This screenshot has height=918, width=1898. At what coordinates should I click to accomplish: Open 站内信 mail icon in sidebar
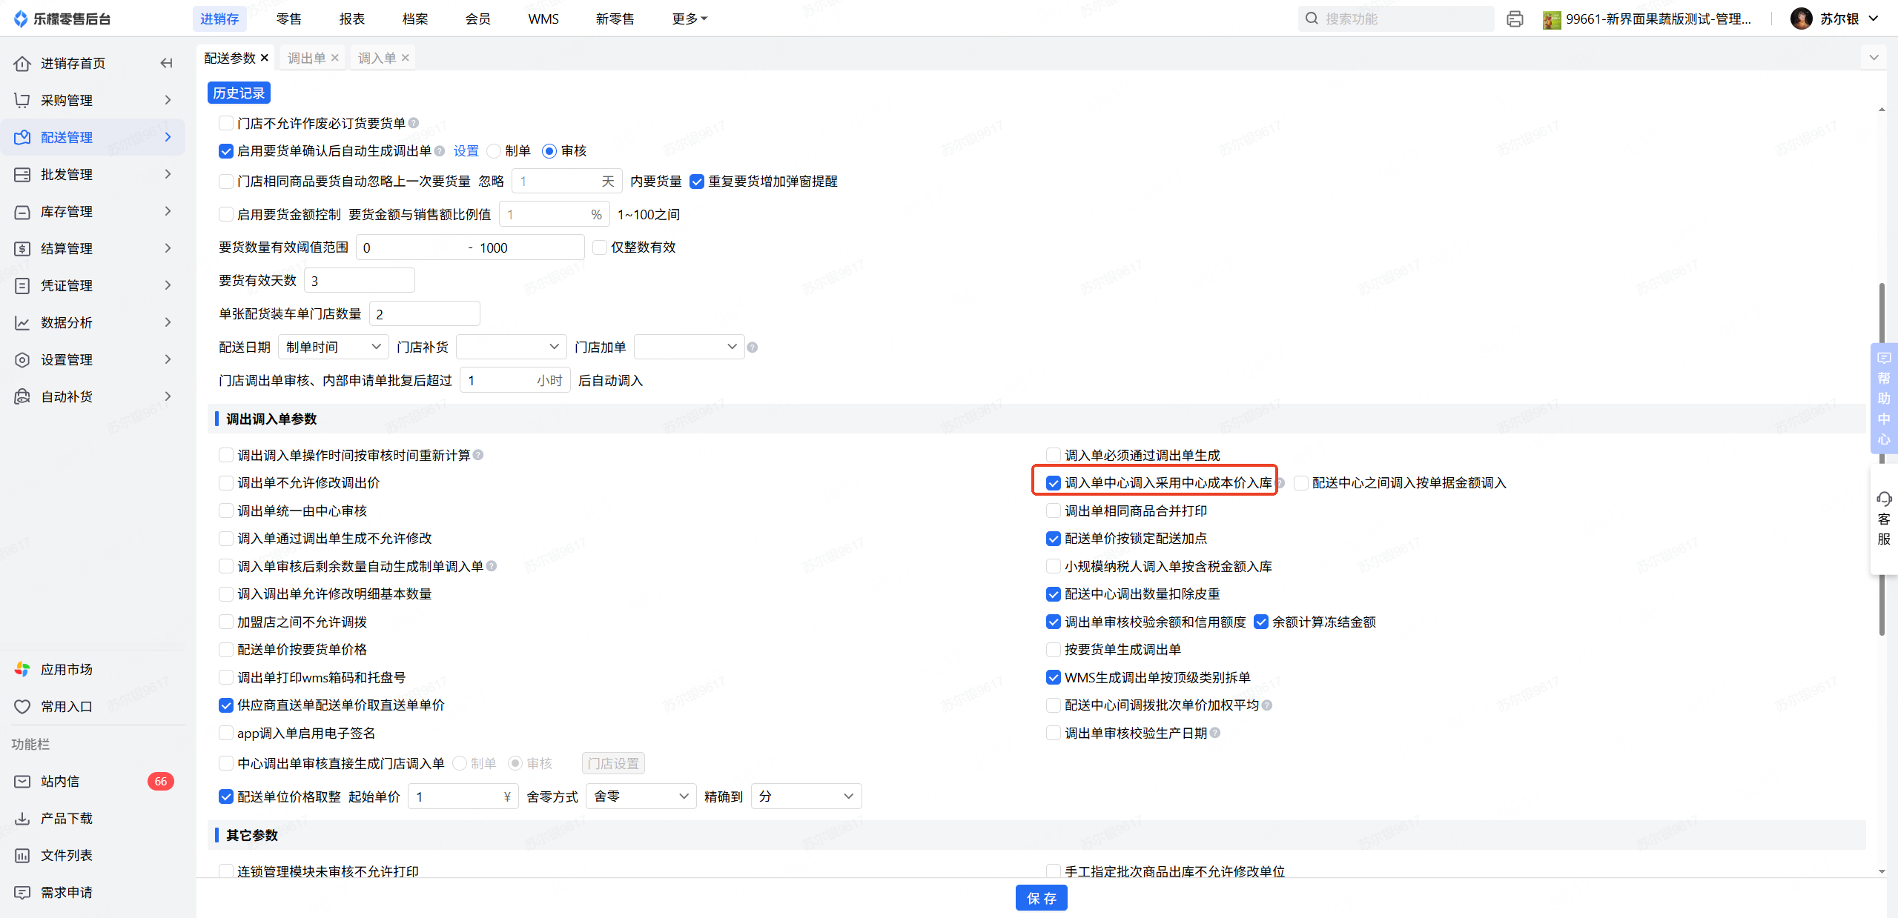(x=22, y=781)
